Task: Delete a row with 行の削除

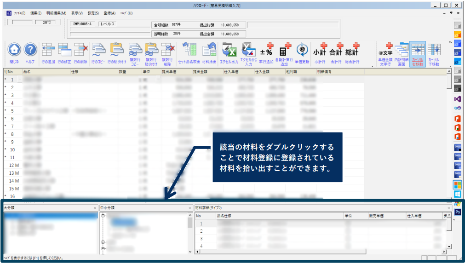Action: [x=80, y=50]
